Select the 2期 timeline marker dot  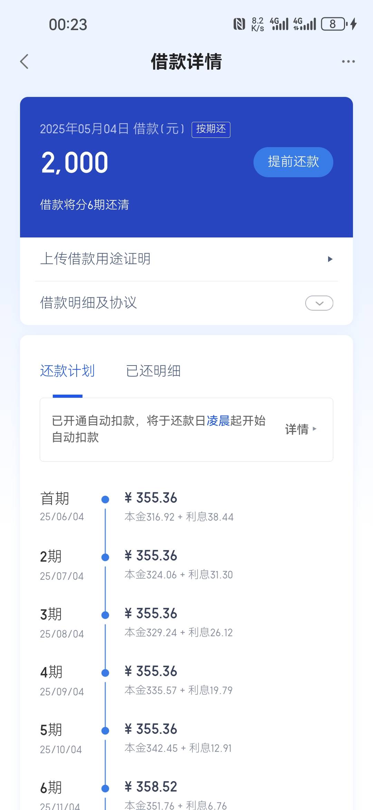(x=105, y=557)
